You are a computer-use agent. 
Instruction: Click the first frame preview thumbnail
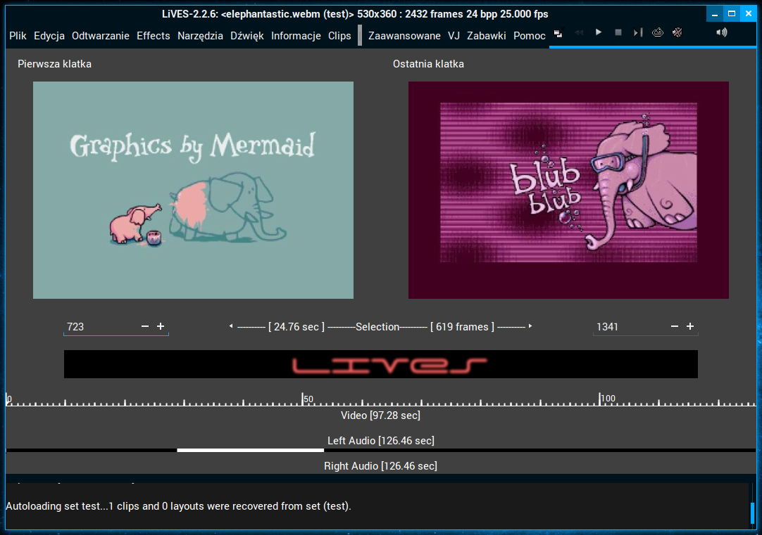[193, 190]
